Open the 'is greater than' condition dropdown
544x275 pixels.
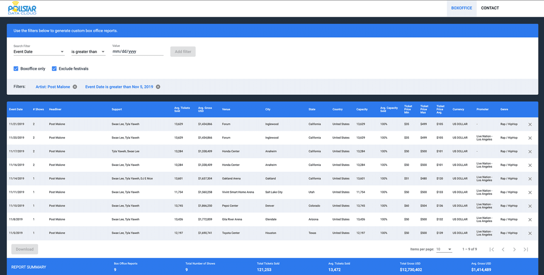[x=88, y=52]
